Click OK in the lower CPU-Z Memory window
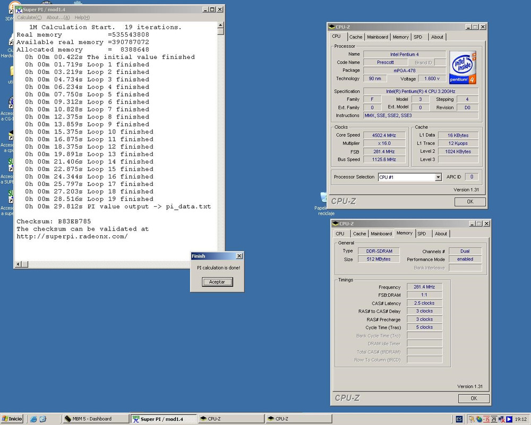Screen dimensions: 531x425 474,398
